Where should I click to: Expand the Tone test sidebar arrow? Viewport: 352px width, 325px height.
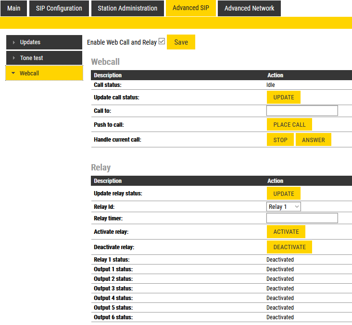[x=14, y=58]
